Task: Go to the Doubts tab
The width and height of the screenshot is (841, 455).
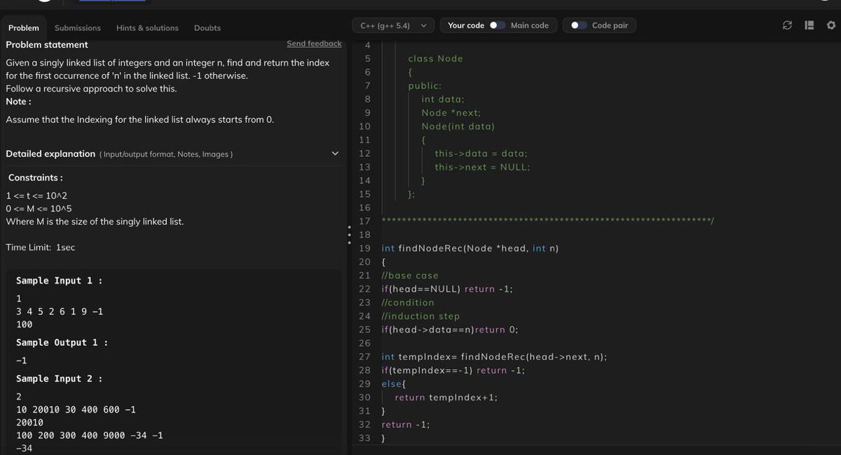Action: coord(207,28)
